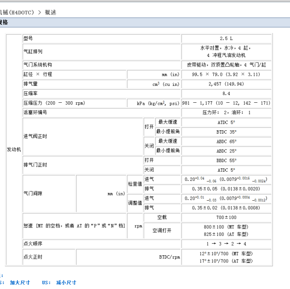The width and height of the screenshot is (290, 289).
Task: Click the '进气阀正时' label cell
Action: click(x=83, y=137)
